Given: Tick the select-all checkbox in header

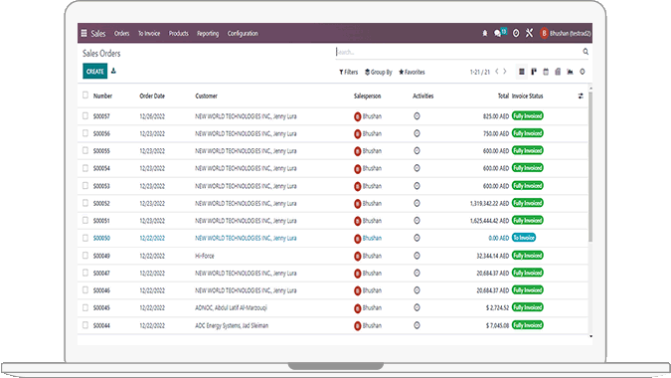Looking at the screenshot, I should [x=85, y=95].
